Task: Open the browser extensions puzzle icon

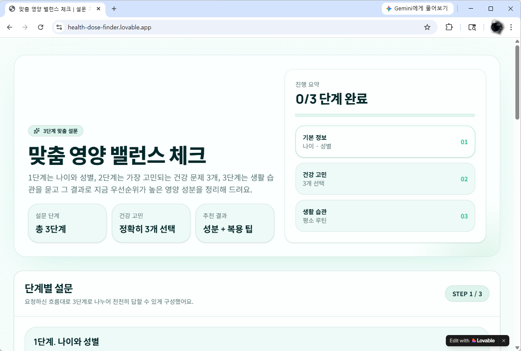Action: tap(449, 27)
